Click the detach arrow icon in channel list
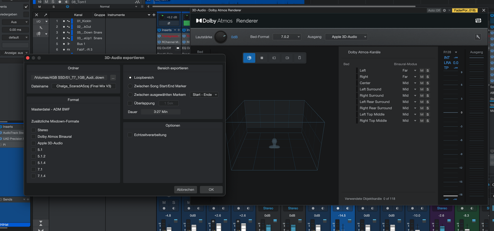494x231 pixels. pos(46,15)
